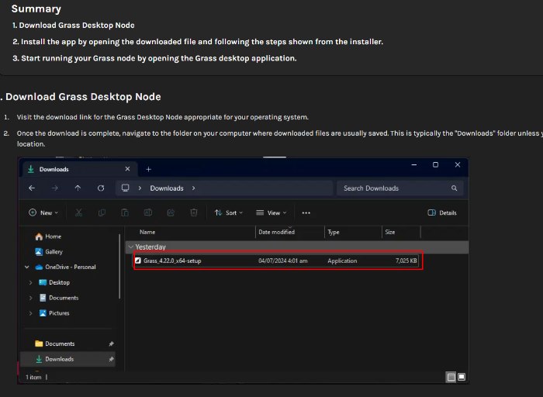
Task: Open pinned Documents folder in sidebar
Action: (x=55, y=343)
